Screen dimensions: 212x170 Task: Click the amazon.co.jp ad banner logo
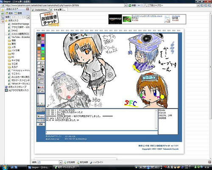(115, 19)
